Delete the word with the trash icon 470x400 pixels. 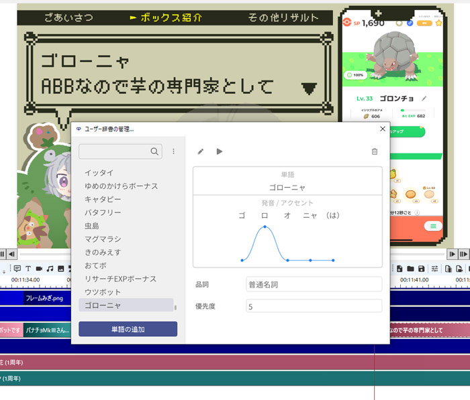coord(375,151)
